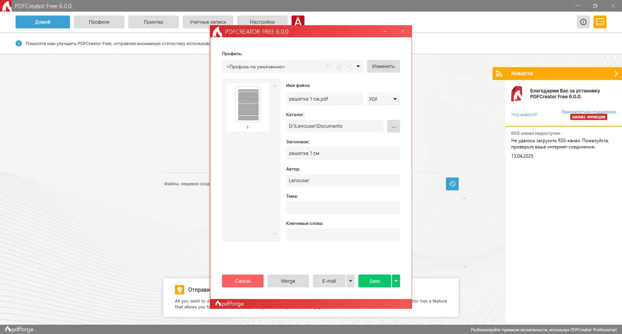Click the PDFCreator Professional upgrade text
The height and width of the screenshot is (334, 622).
544,330
